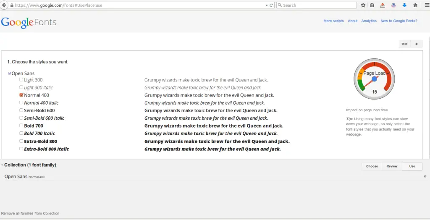The height and width of the screenshot is (220, 430).
Task: Open URL history dropdown arrow in address bar
Action: 267,5
